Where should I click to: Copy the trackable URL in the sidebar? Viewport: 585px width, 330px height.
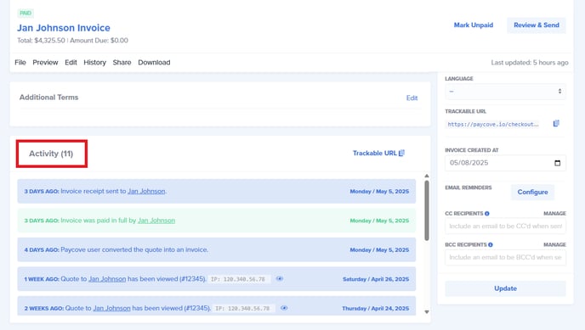(556, 124)
